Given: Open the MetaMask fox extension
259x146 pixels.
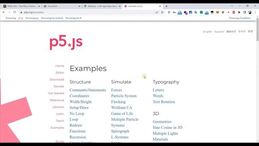Looking at the screenshot, I should (x=218, y=12).
